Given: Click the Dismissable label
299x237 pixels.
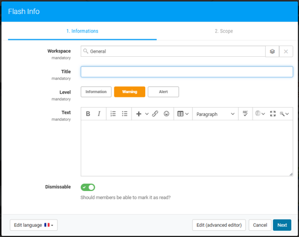Looking at the screenshot, I should (x=58, y=187).
